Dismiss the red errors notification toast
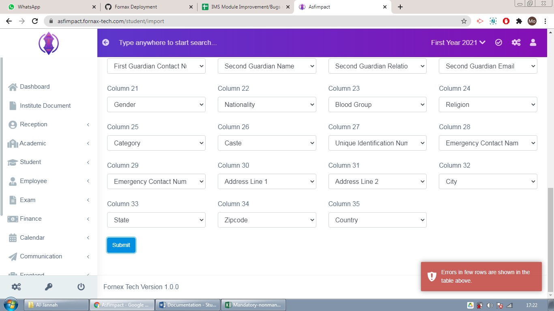This screenshot has width=554, height=311. (481, 277)
